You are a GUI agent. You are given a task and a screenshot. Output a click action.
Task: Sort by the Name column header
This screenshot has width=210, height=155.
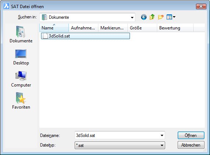[54, 28]
